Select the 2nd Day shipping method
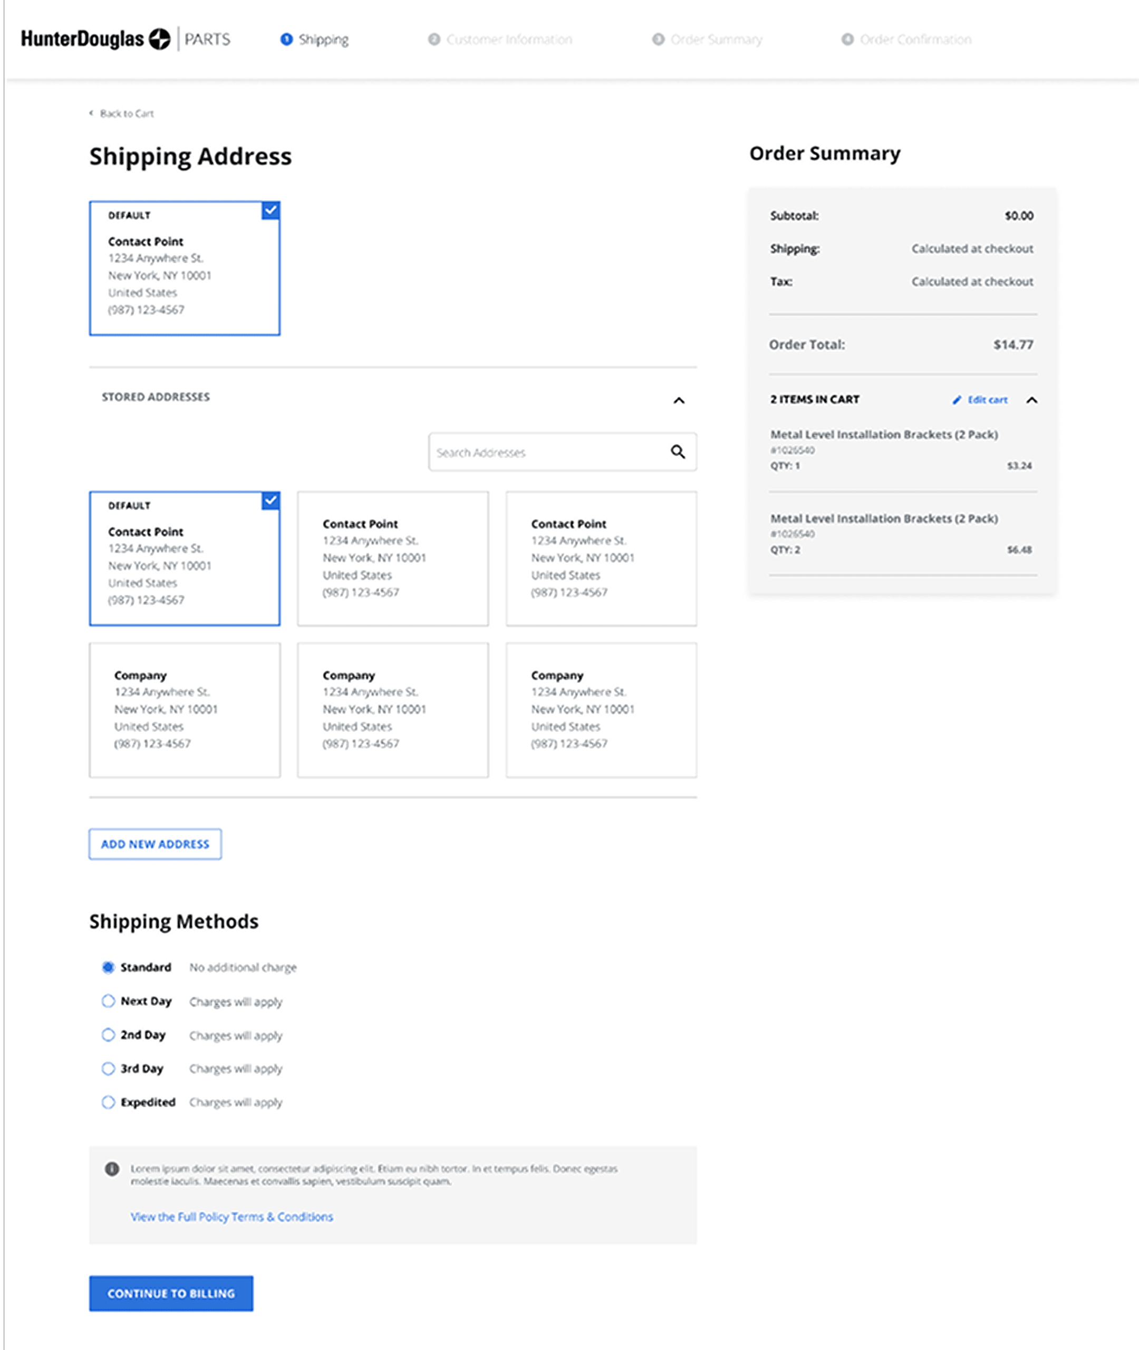The height and width of the screenshot is (1350, 1139). point(108,1034)
